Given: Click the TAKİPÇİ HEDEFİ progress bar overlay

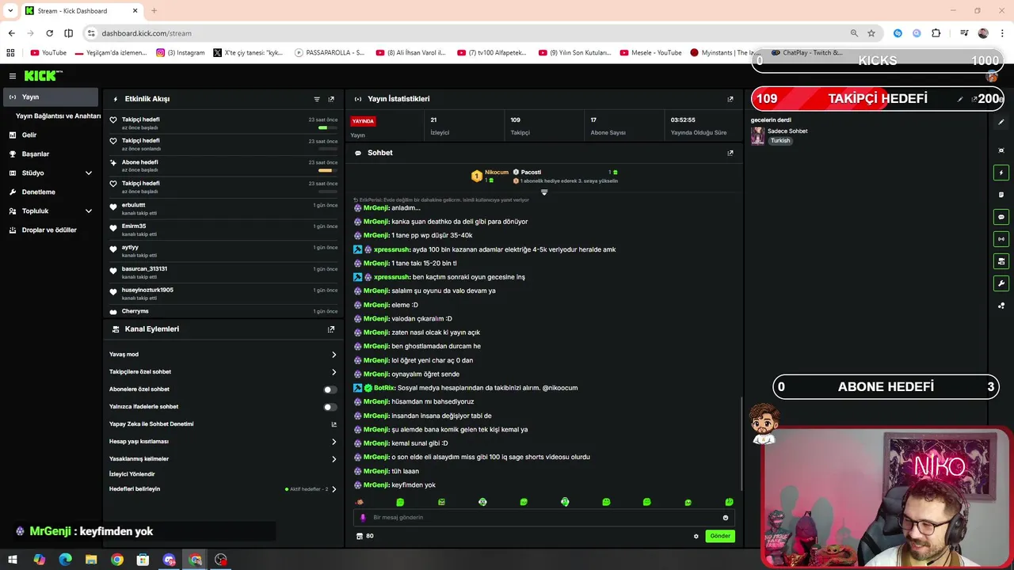Looking at the screenshot, I should 878,99.
